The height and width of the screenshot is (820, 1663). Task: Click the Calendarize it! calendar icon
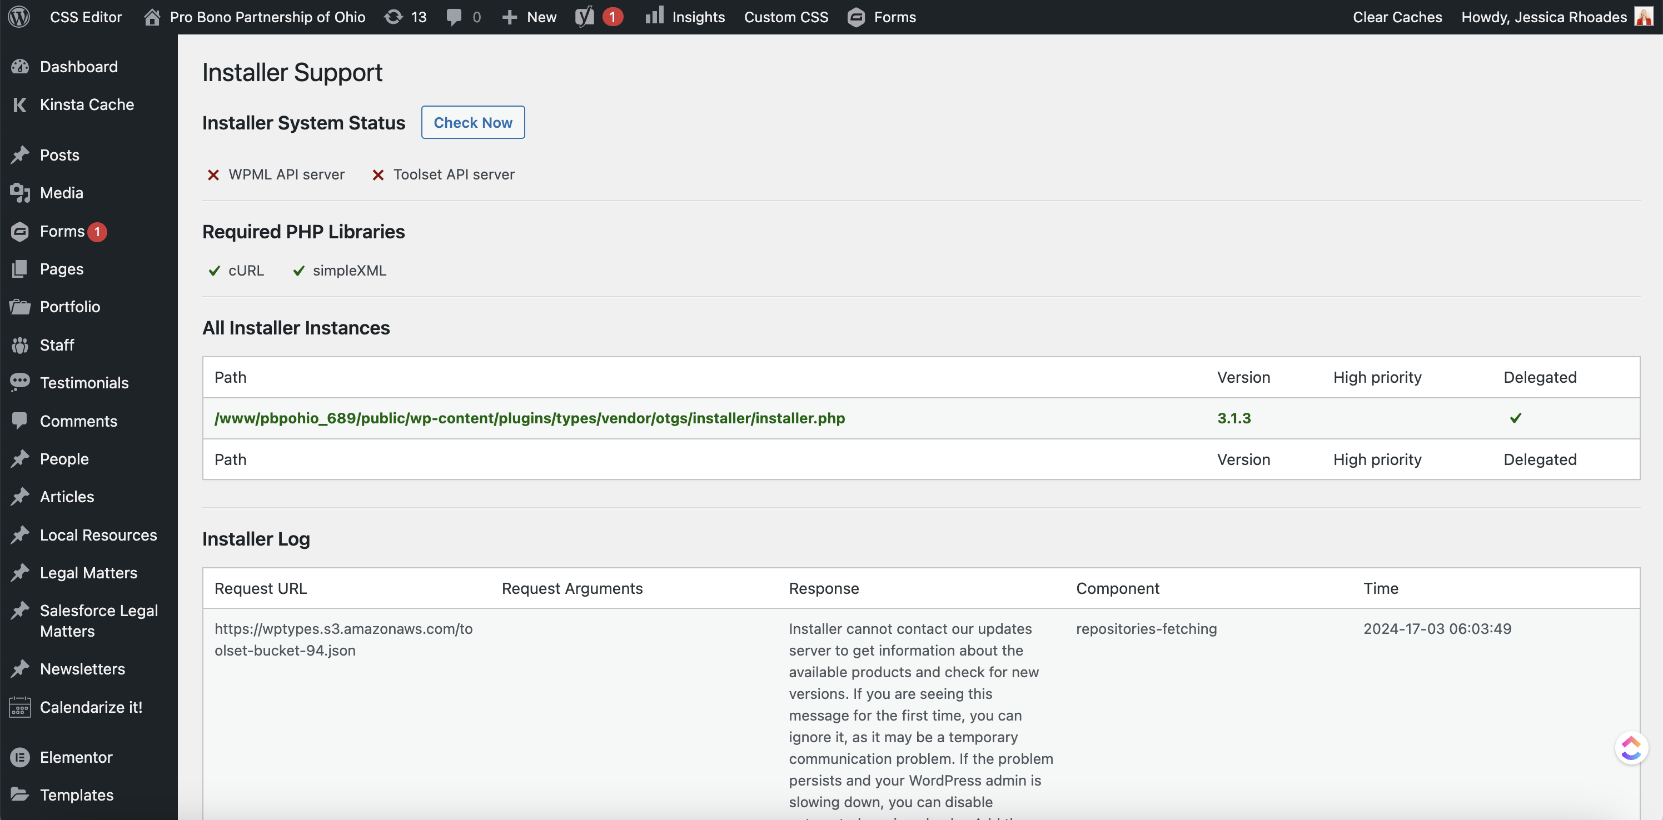point(20,707)
